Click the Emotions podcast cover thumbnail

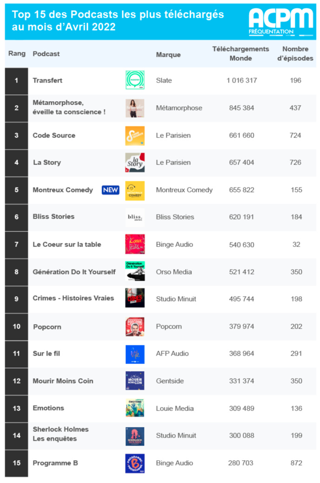tap(135, 408)
